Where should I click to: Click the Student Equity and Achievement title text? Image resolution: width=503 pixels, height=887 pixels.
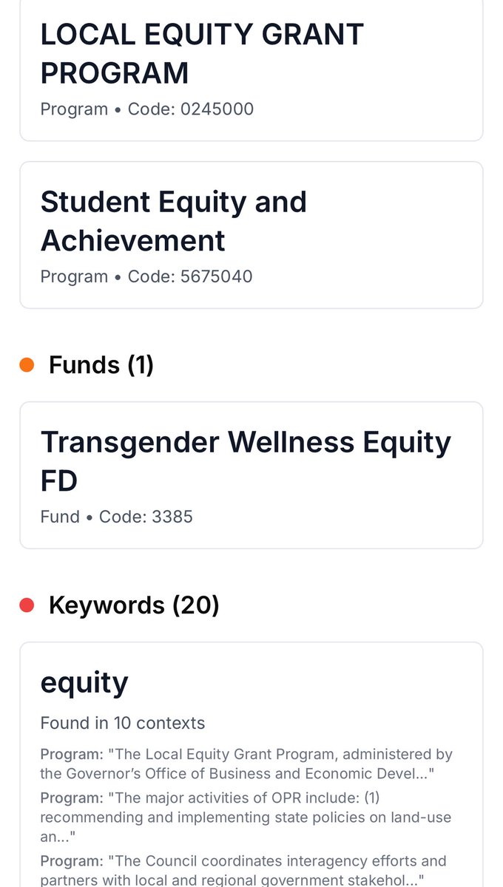click(x=174, y=221)
